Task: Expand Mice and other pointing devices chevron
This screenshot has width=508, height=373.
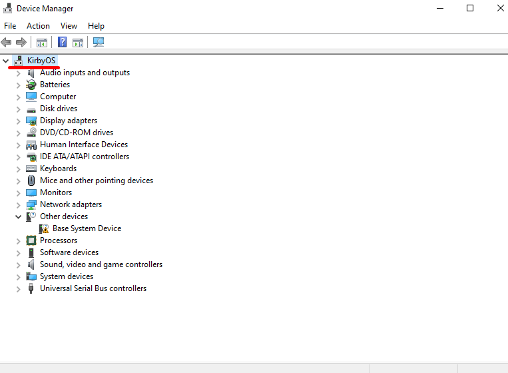Action: [19, 181]
